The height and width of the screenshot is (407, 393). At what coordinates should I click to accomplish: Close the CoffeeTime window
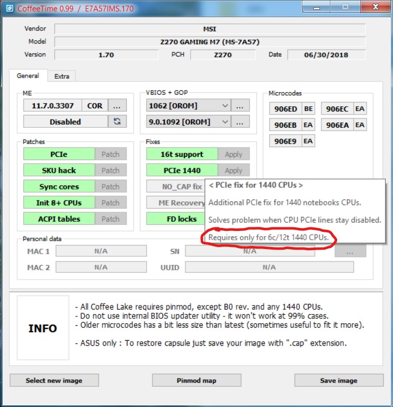pos(375,7)
